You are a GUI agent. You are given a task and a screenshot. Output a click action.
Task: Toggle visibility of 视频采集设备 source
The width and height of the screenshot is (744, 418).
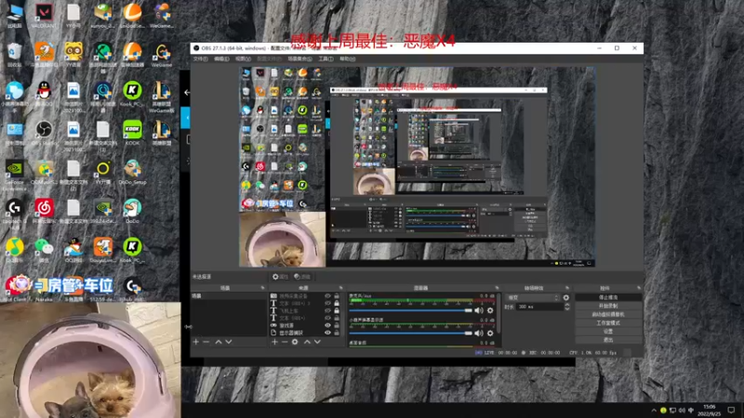coord(327,295)
